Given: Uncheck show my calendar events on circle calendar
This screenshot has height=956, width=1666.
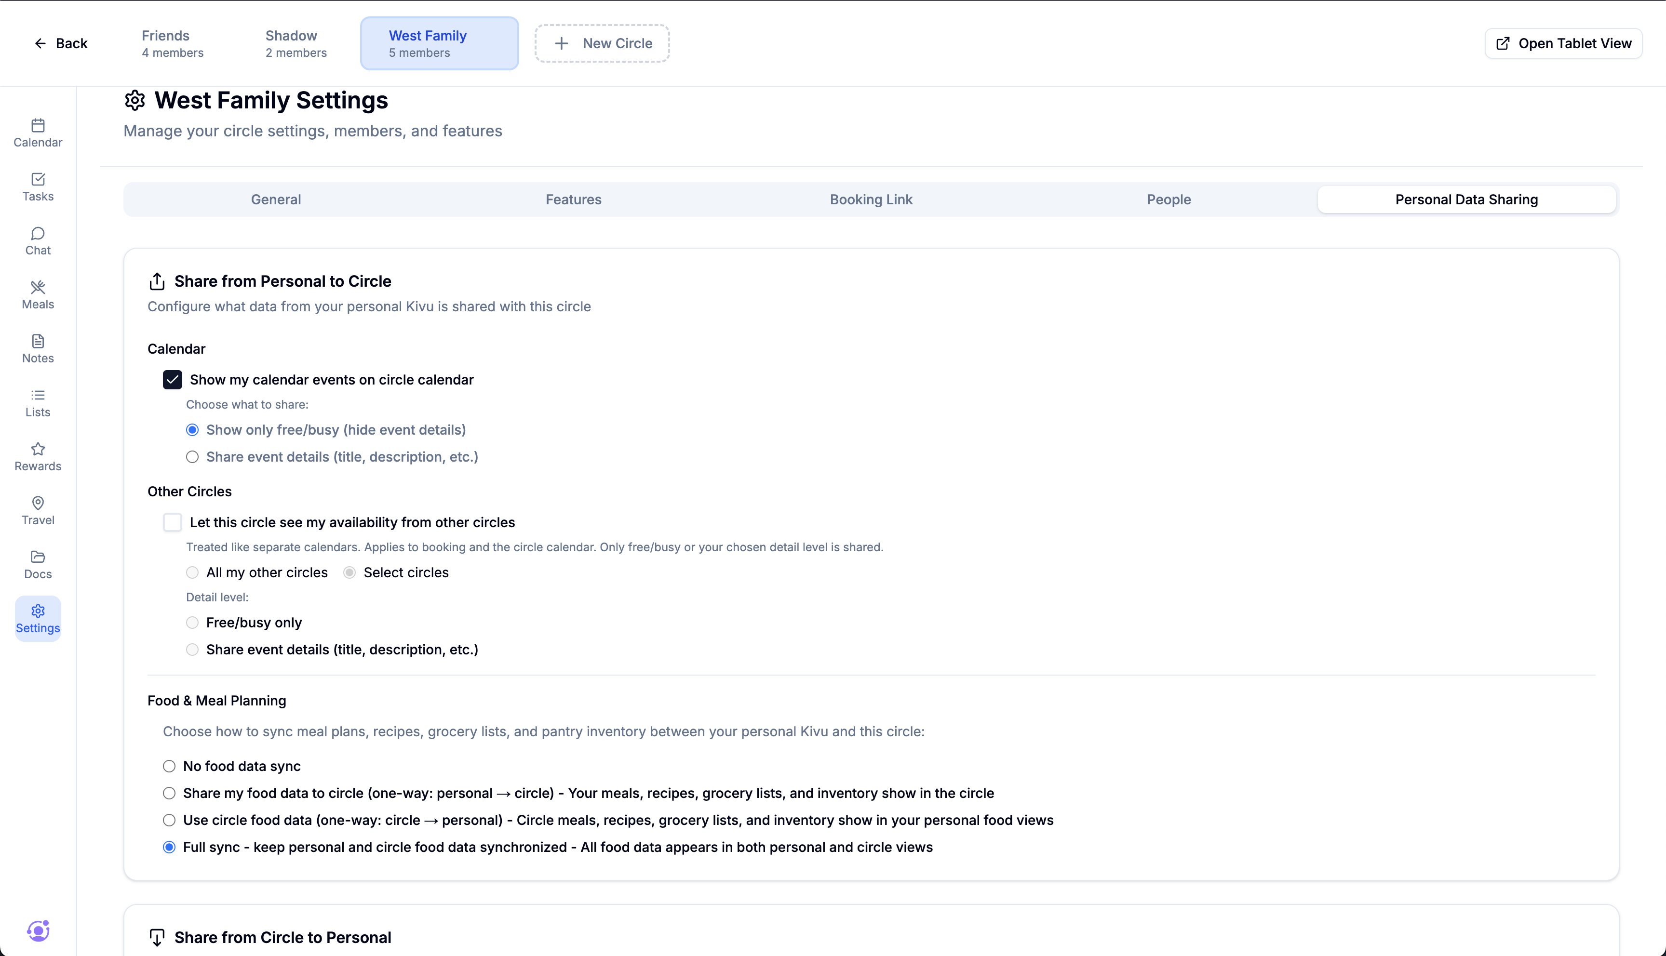Looking at the screenshot, I should [173, 380].
